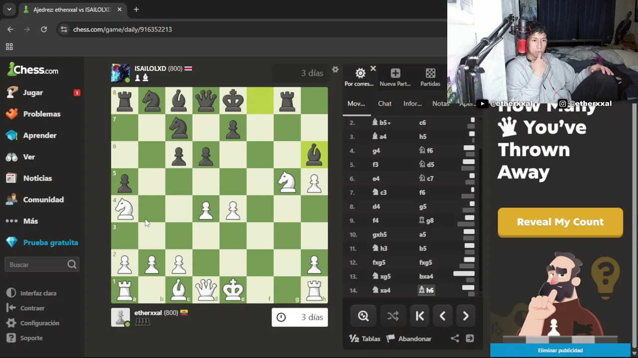Jump to first move
The width and height of the screenshot is (638, 358).
click(420, 316)
